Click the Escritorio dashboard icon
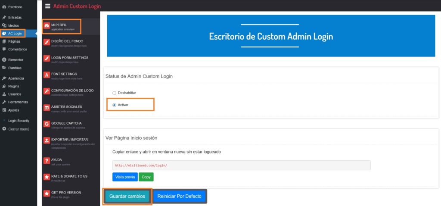 point(4,7)
